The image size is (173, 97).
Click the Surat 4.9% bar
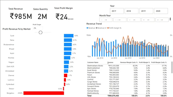point(69,36)
